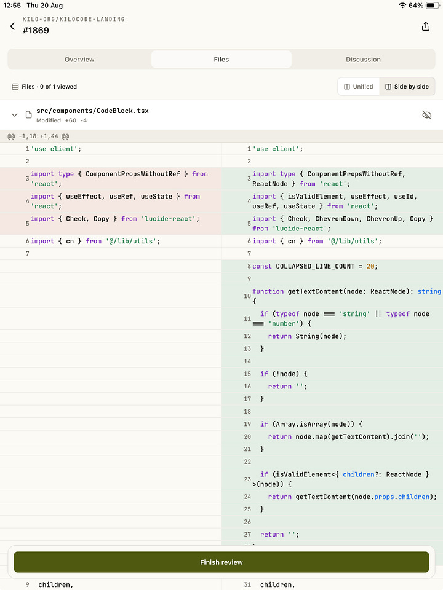Tap line 11 typeof node string check
The width and height of the screenshot is (443, 590).
click(x=332, y=319)
